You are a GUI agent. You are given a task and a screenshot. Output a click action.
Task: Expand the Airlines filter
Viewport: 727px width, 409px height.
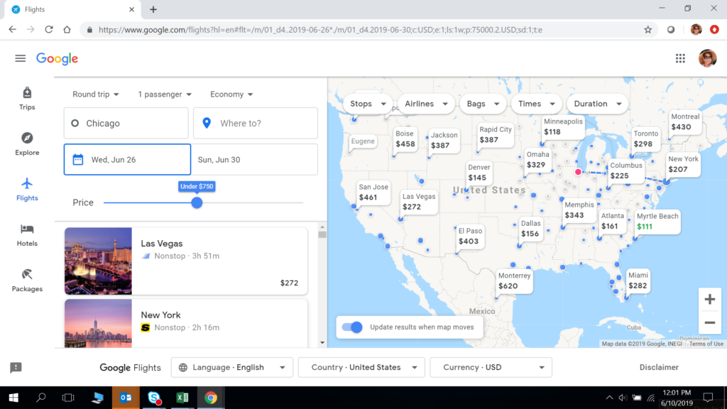click(426, 104)
